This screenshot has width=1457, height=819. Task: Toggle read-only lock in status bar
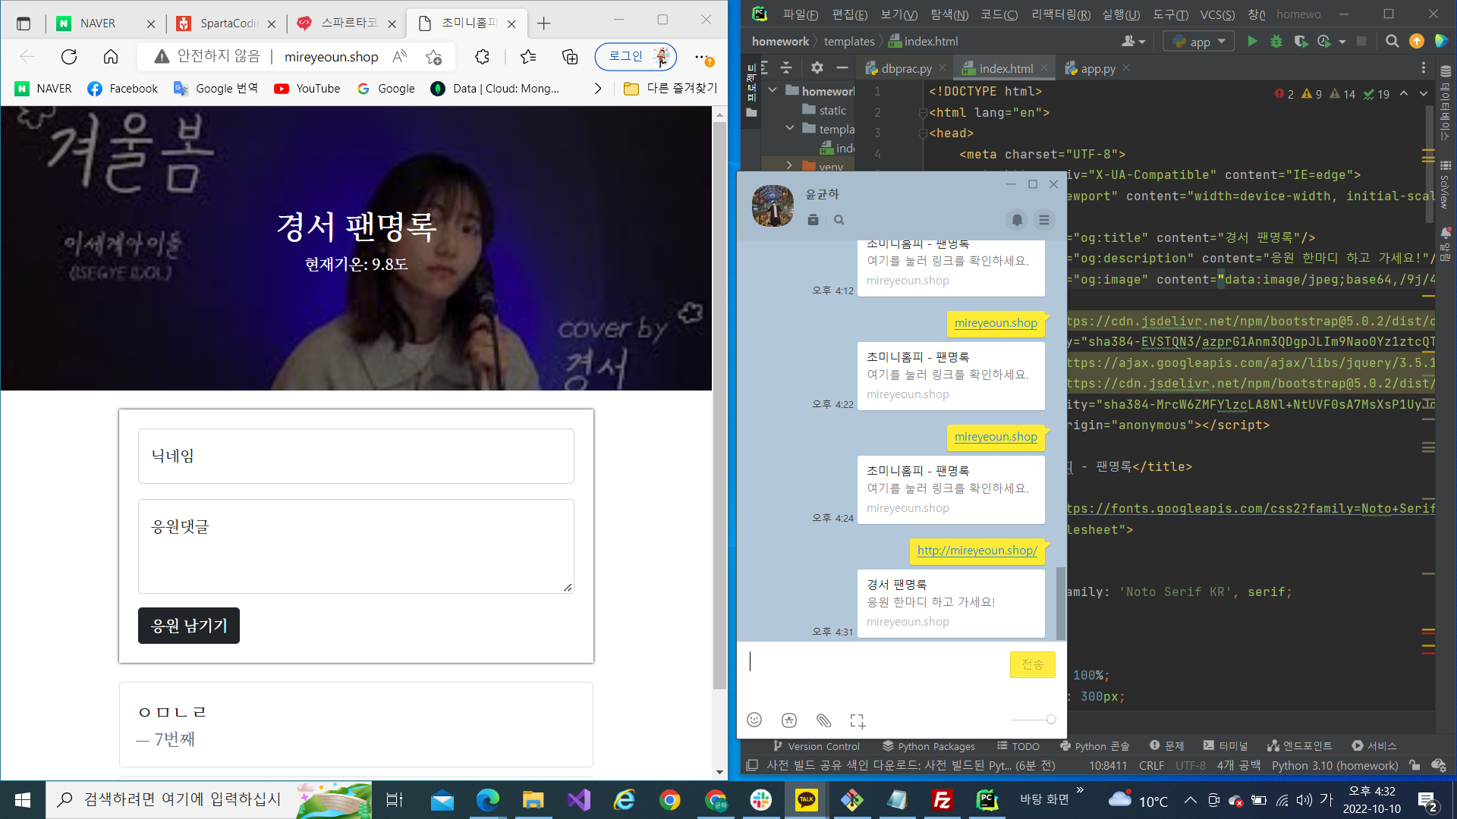[x=1414, y=766]
